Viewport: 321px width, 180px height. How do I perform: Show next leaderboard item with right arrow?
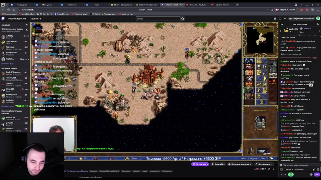click(x=319, y=31)
